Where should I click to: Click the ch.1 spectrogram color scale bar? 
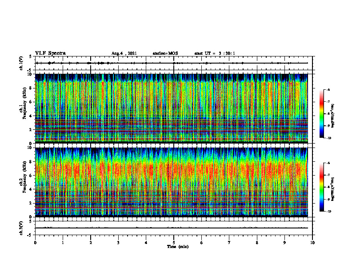pos(322,114)
